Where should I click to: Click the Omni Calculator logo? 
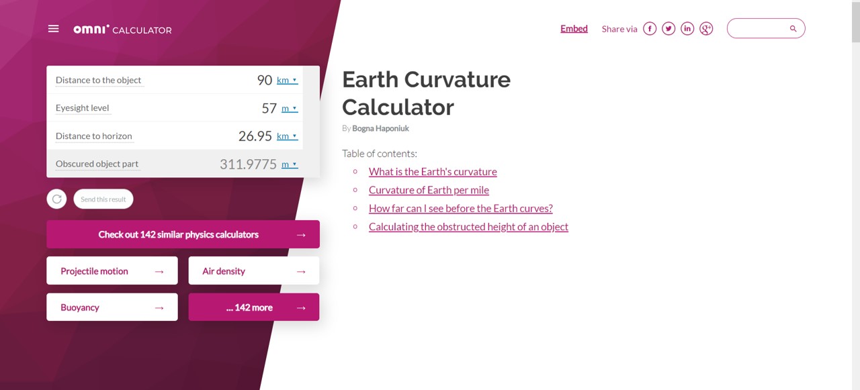(x=122, y=30)
